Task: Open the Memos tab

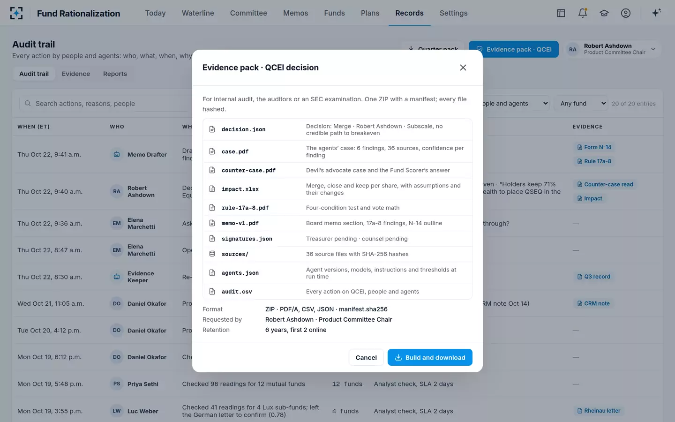Action: click(x=295, y=13)
